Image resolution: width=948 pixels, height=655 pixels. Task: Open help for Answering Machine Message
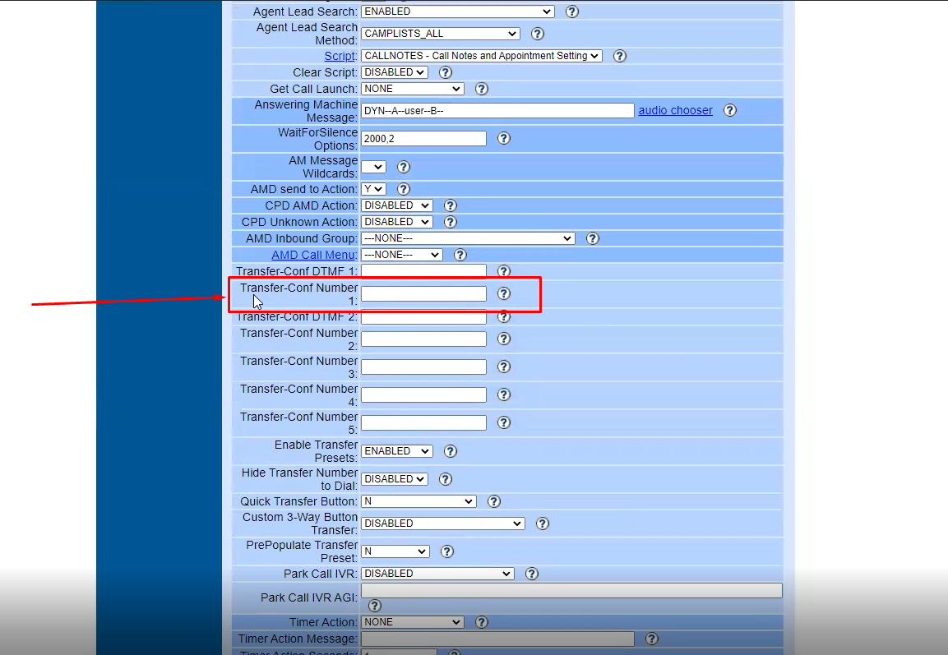coord(730,111)
